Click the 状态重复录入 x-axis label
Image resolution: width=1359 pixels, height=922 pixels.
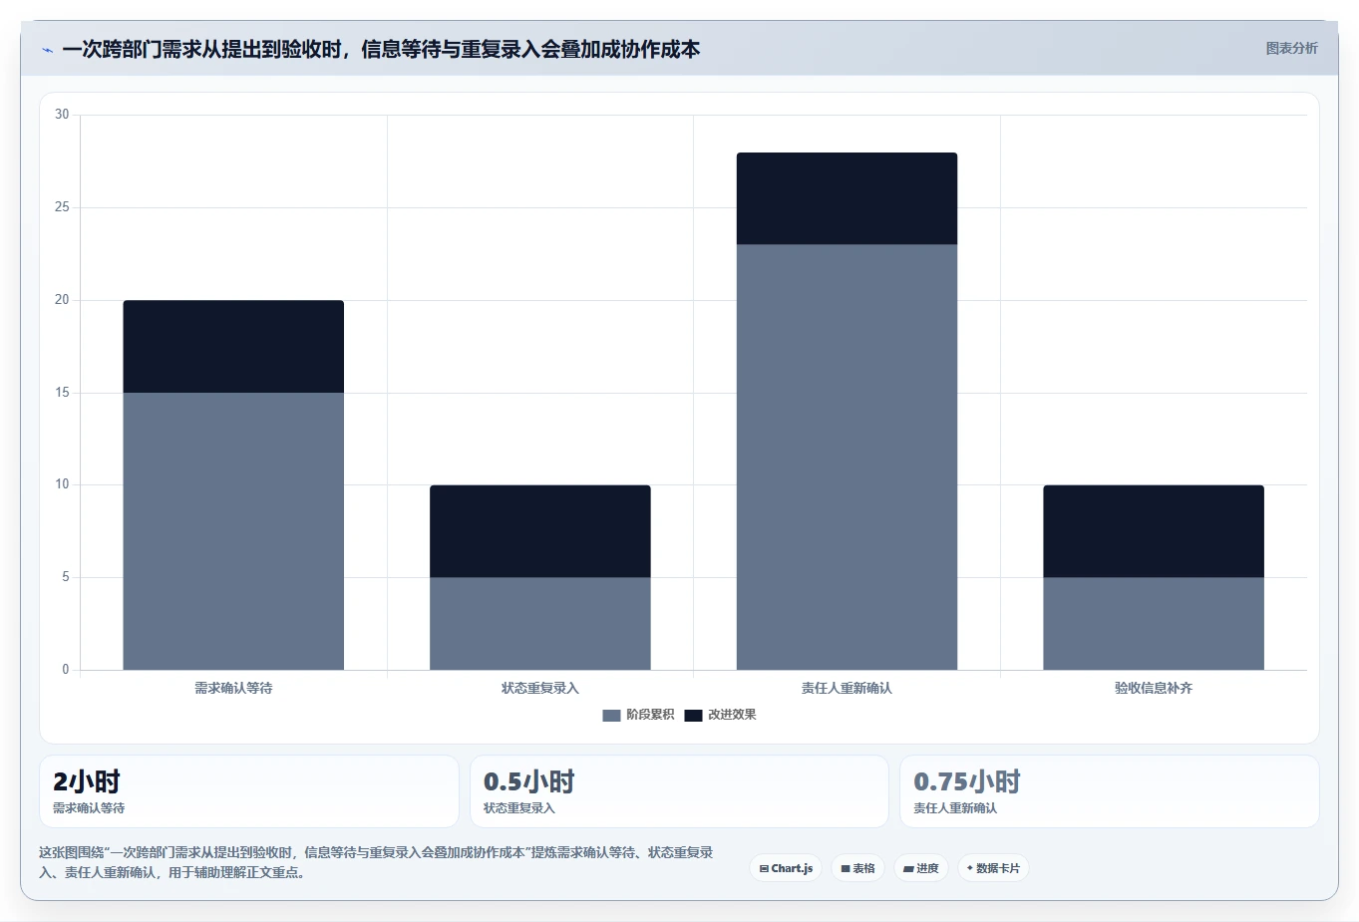pyautogui.click(x=540, y=688)
